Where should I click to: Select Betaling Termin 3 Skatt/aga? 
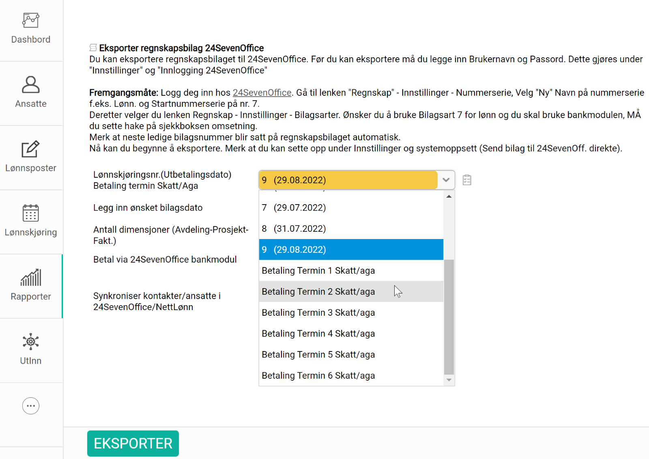tap(351, 312)
